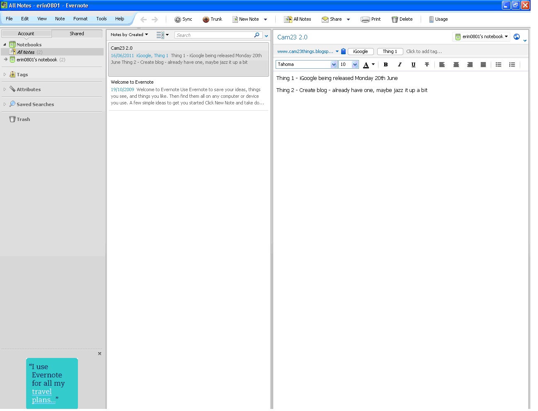Open the Trunk from the toolbar
The image size is (538, 411).
[212, 19]
